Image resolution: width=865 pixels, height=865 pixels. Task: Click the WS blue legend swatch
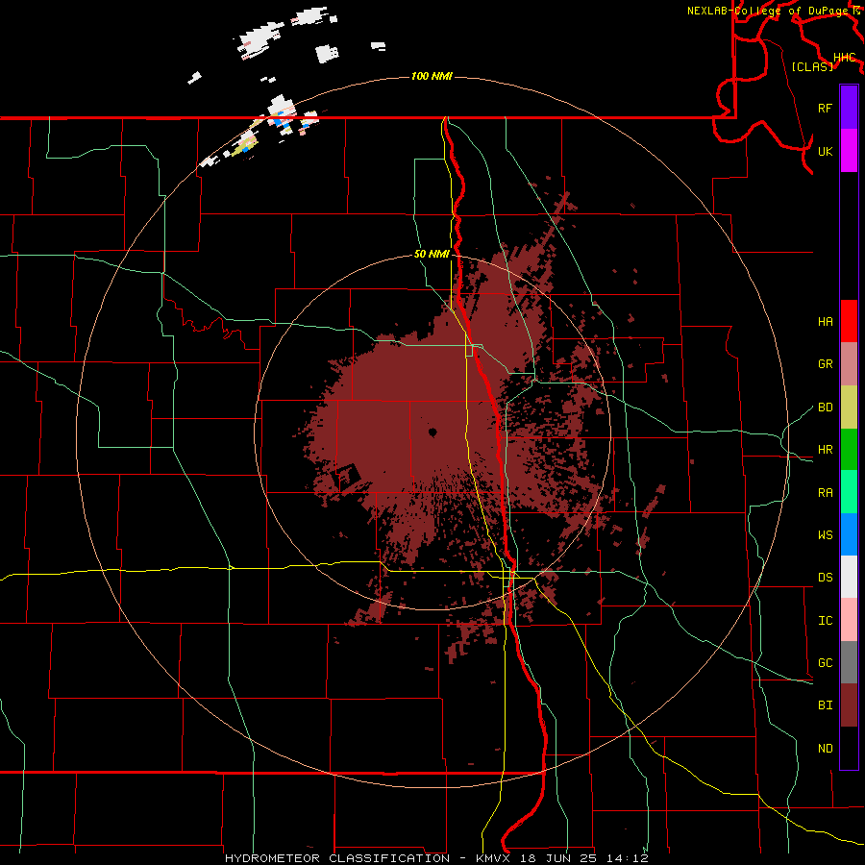[x=849, y=534]
